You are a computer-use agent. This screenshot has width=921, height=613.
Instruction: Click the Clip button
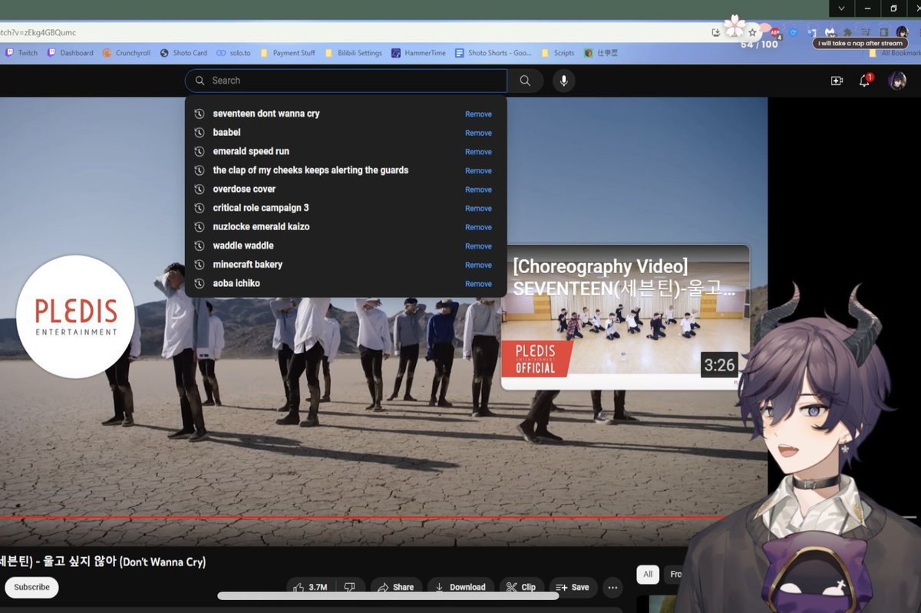(x=520, y=587)
